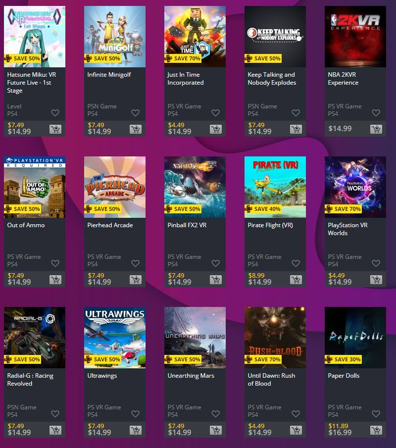The image size is (396, 448).
Task: Open the Radial-G Racing Revolved cover image
Action: tap(35, 338)
